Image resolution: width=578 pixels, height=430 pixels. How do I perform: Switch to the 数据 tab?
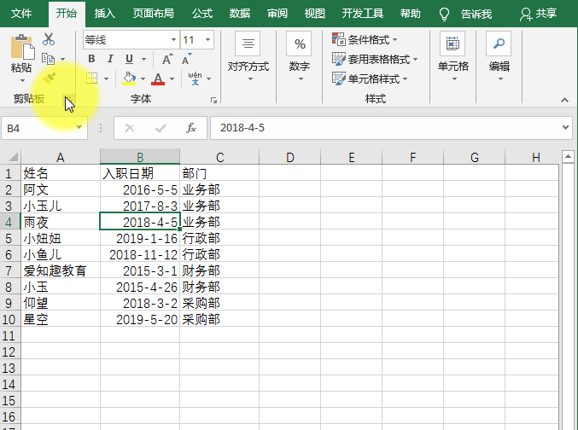pos(240,14)
